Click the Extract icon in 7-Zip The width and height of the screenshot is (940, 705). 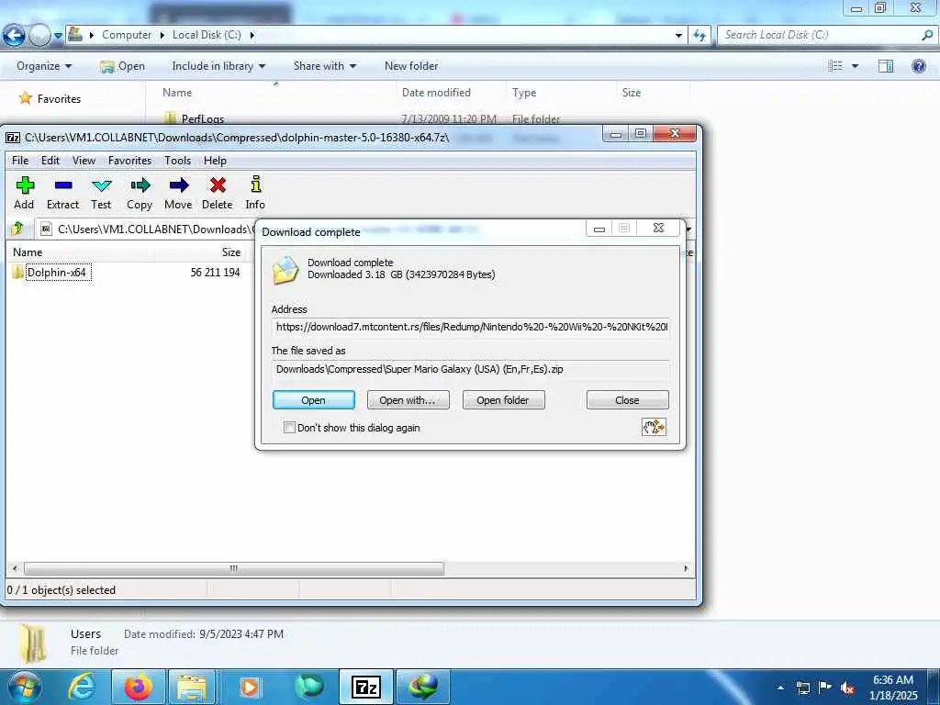pyautogui.click(x=63, y=185)
